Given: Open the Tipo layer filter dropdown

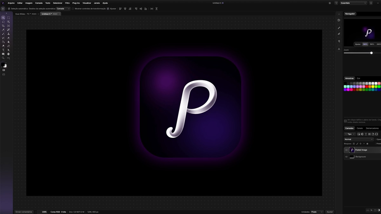Looking at the screenshot, I should tap(350, 134).
